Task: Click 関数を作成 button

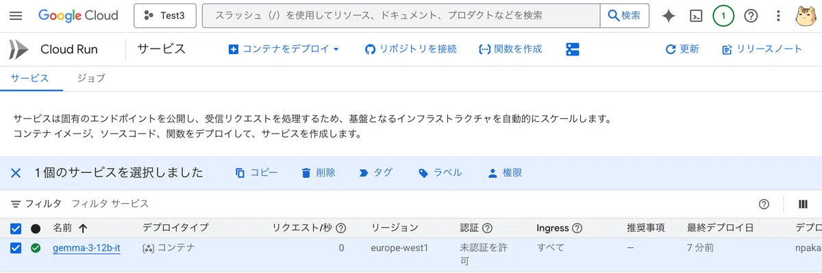Action: [x=510, y=49]
